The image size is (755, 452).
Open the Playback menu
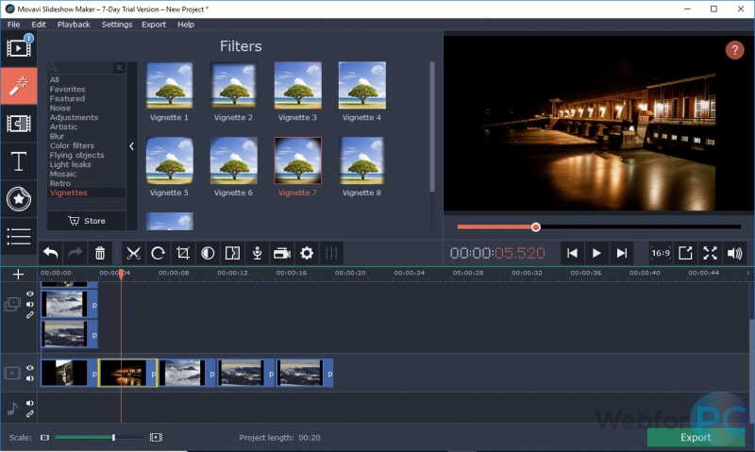[74, 24]
